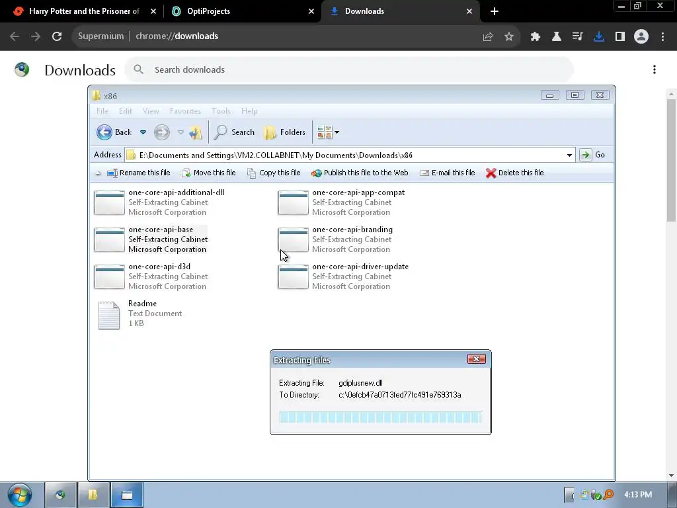Open Downloads page more actions menu
Screen dimensions: 677x508
(655, 69)
